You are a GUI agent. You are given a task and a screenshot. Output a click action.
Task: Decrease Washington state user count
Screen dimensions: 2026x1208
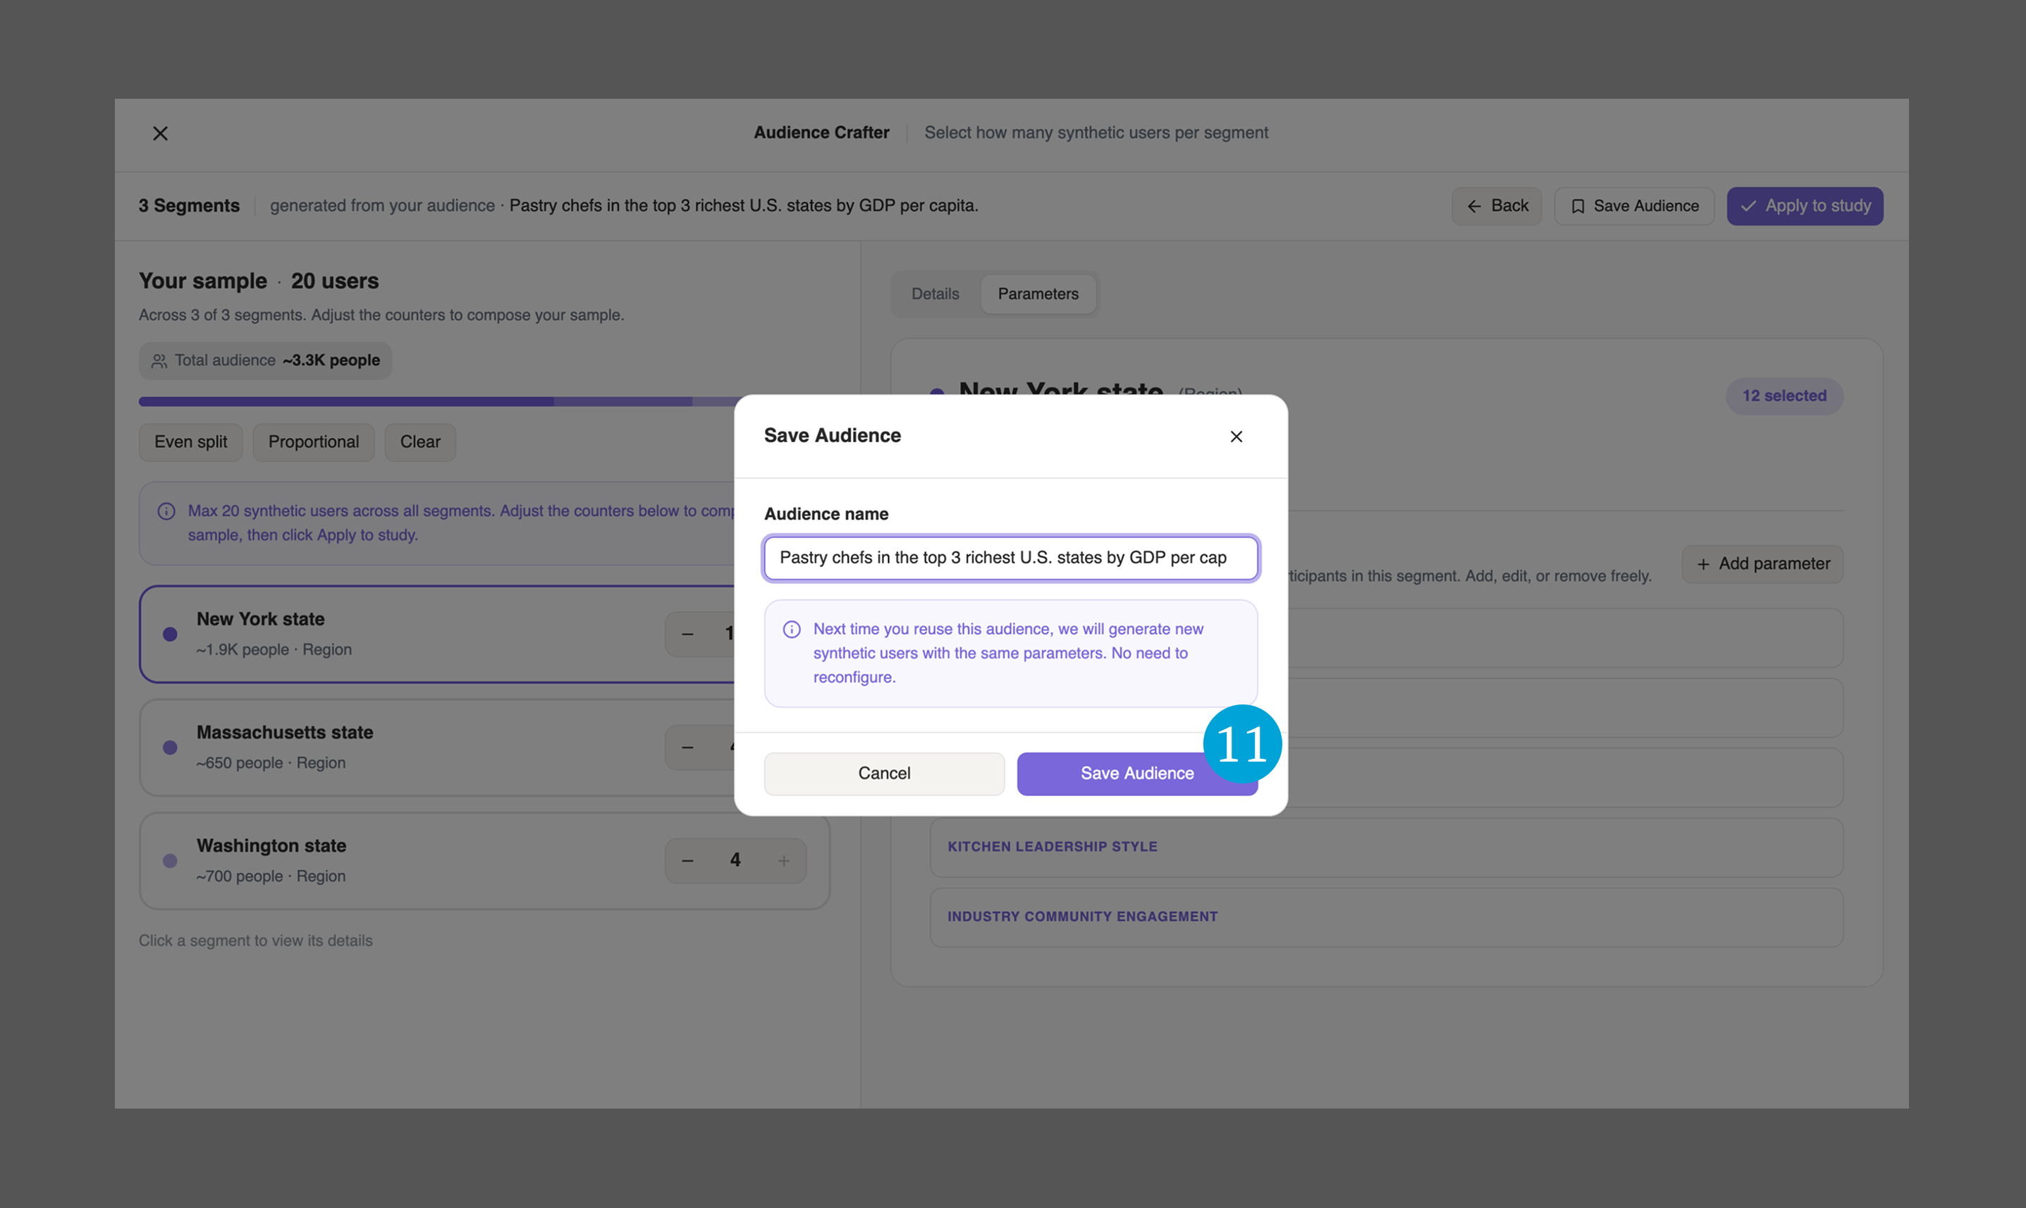point(687,860)
